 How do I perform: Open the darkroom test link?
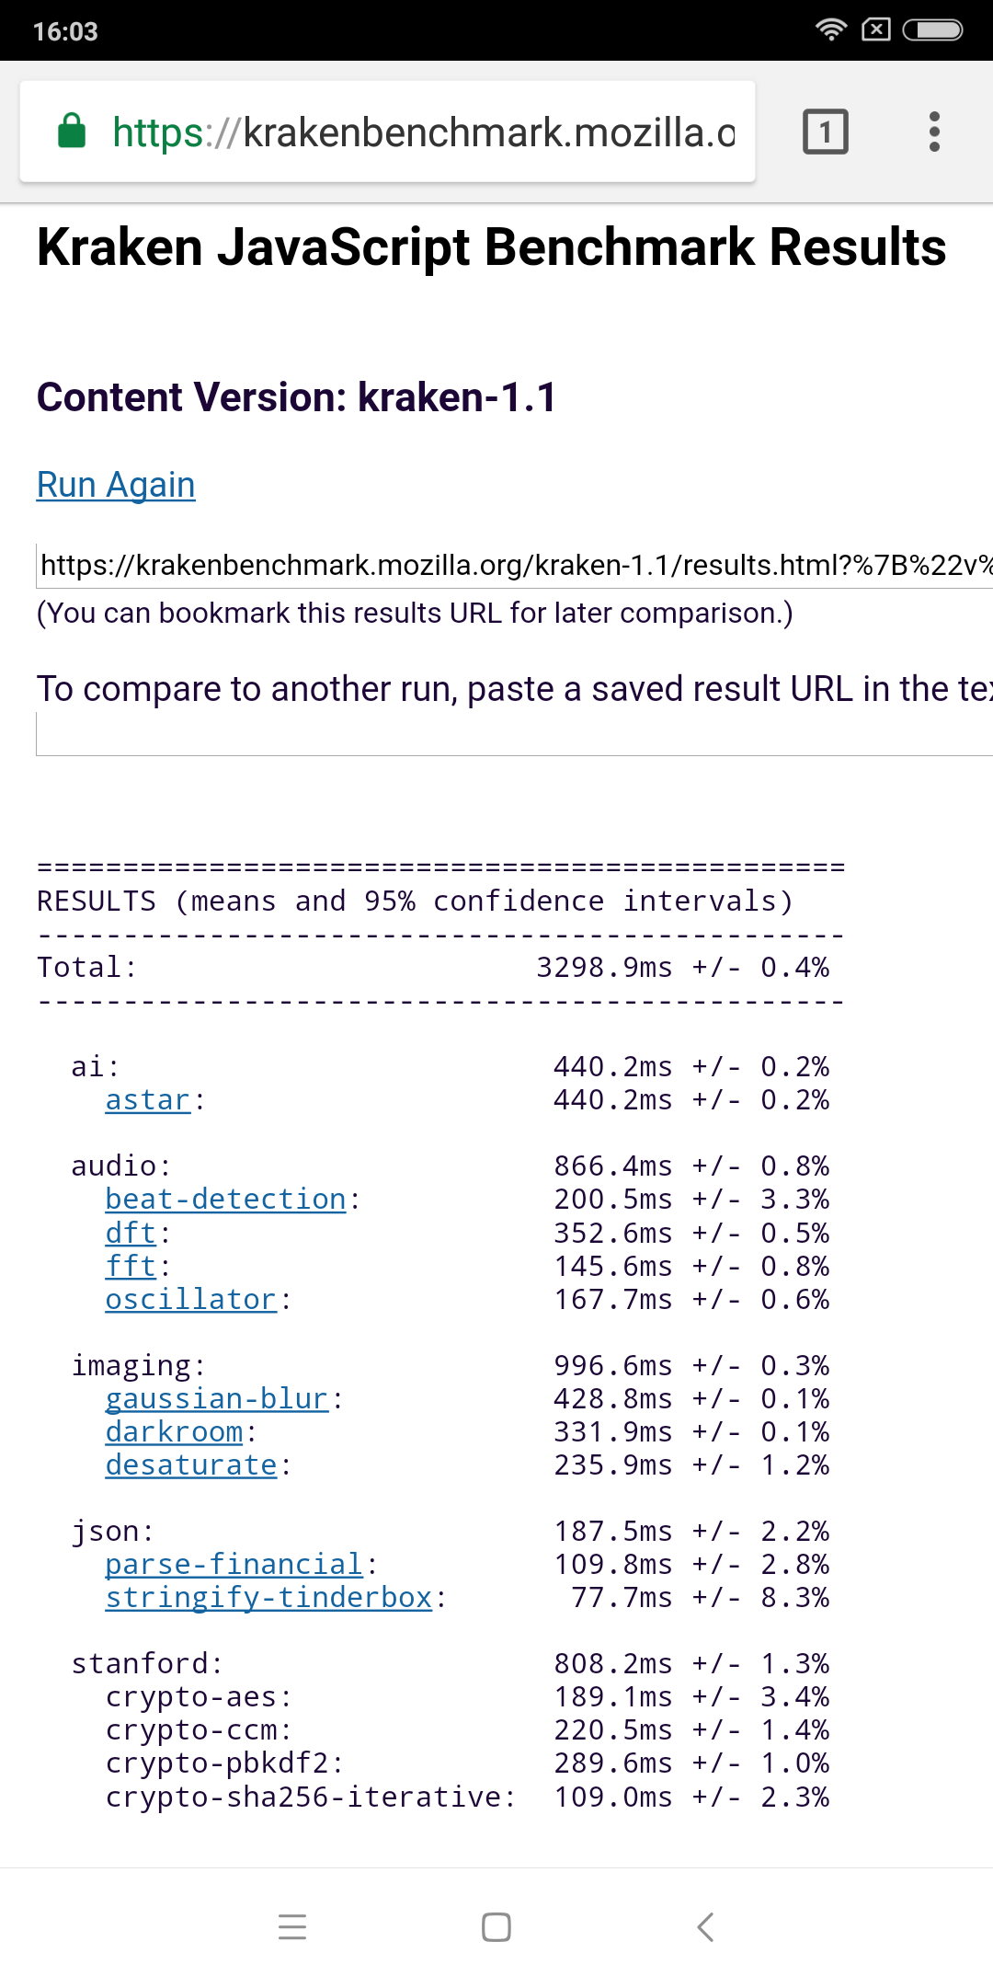pos(174,1432)
